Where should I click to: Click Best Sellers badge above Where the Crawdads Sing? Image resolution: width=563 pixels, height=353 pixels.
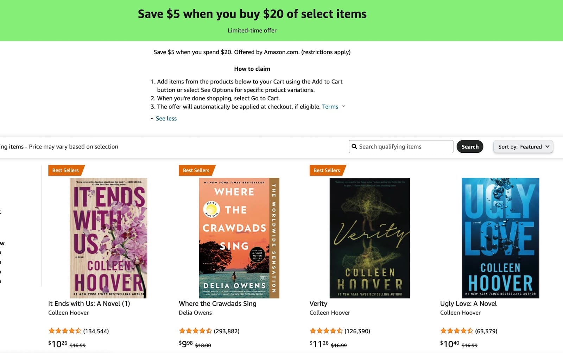point(196,170)
